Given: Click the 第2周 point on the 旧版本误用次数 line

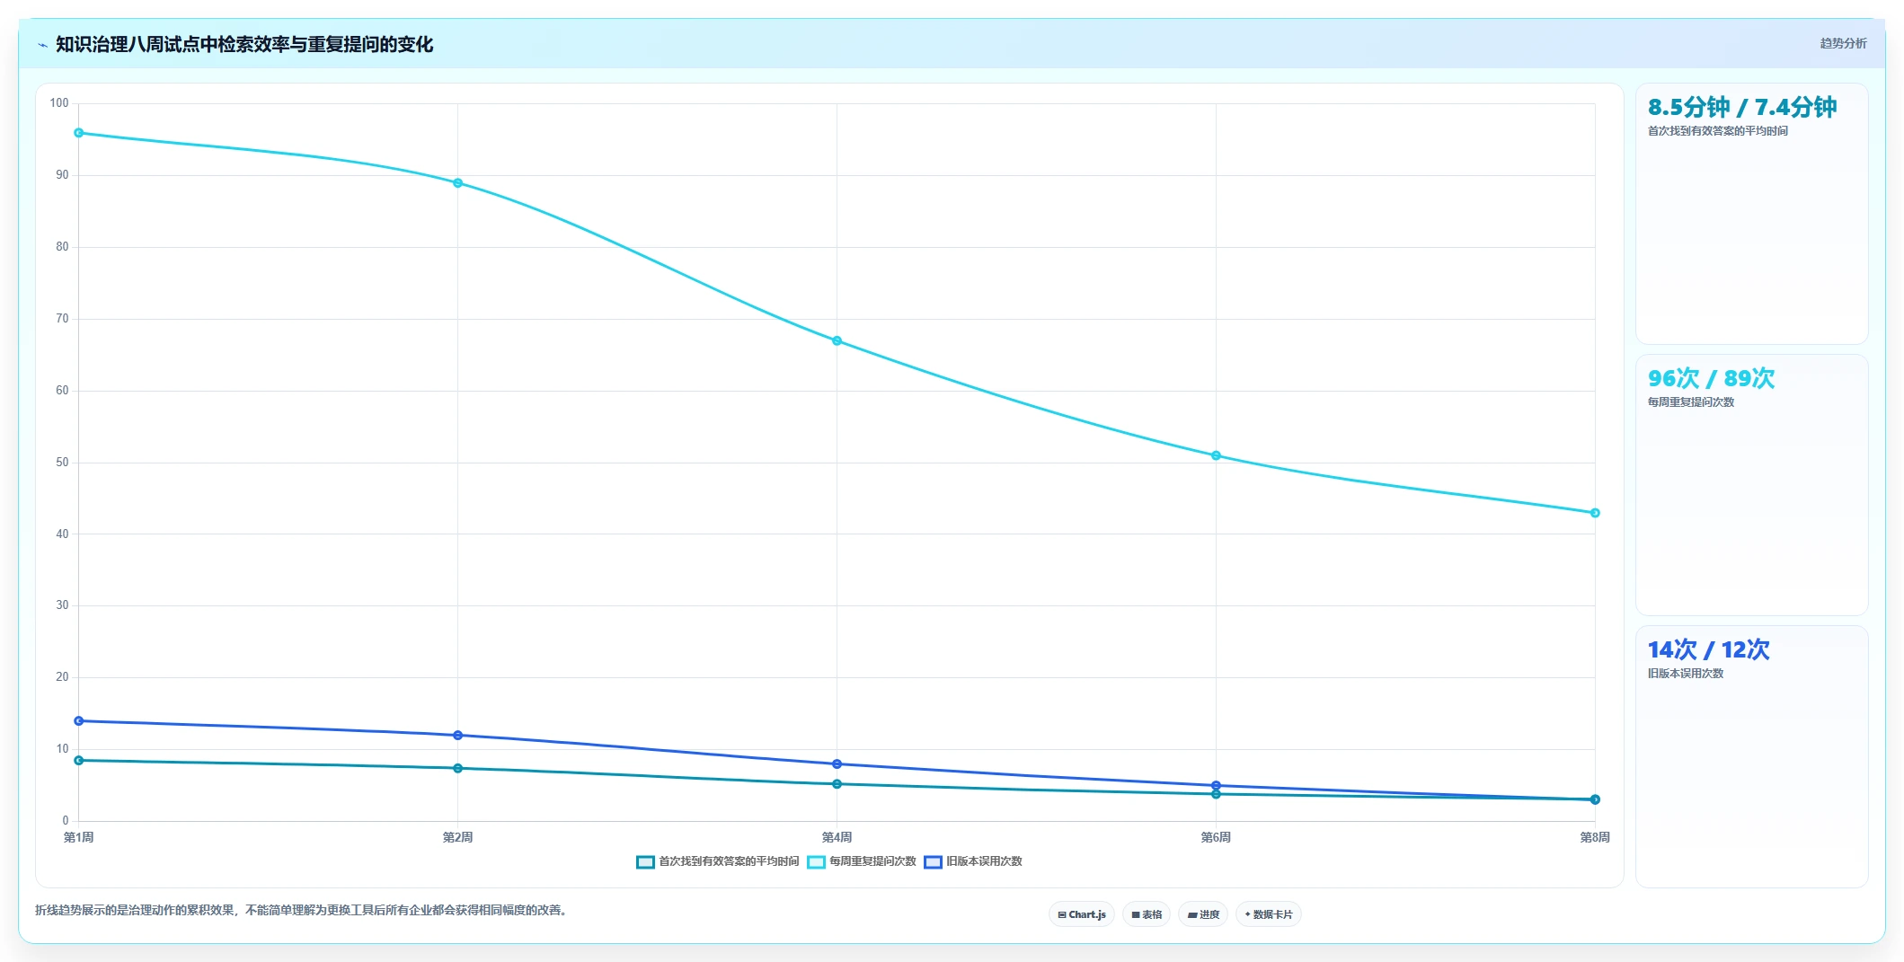Looking at the screenshot, I should 458,736.
